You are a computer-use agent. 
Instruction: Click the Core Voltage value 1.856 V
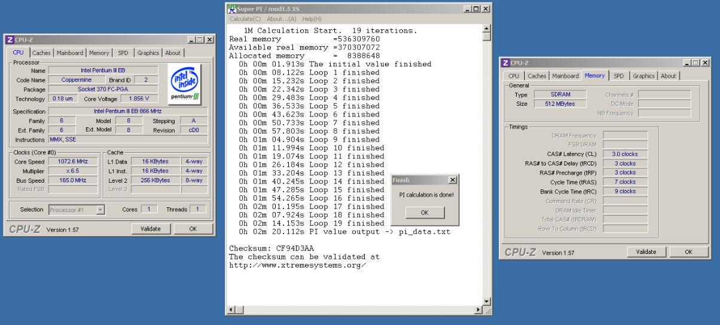point(139,98)
